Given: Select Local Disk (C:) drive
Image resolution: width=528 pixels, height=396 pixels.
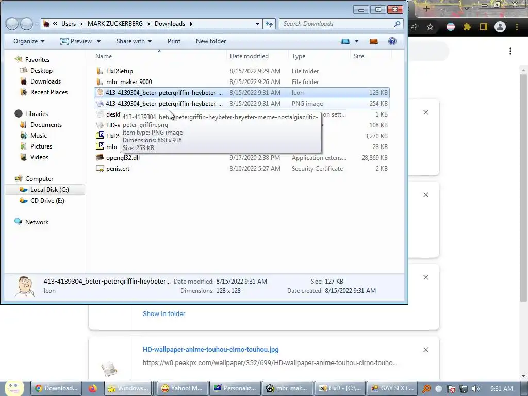Looking at the screenshot, I should 45,190.
